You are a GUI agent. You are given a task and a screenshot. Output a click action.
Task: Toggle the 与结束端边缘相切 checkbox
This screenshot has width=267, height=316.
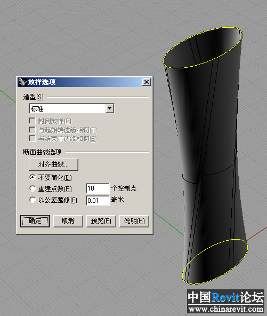click(32, 139)
